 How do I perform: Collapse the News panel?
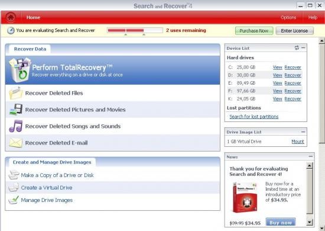(310, 156)
